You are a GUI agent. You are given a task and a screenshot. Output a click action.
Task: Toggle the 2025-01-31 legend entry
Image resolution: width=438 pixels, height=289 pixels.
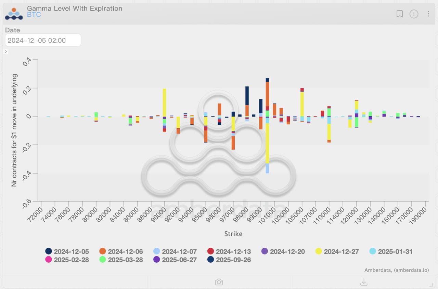(391, 251)
